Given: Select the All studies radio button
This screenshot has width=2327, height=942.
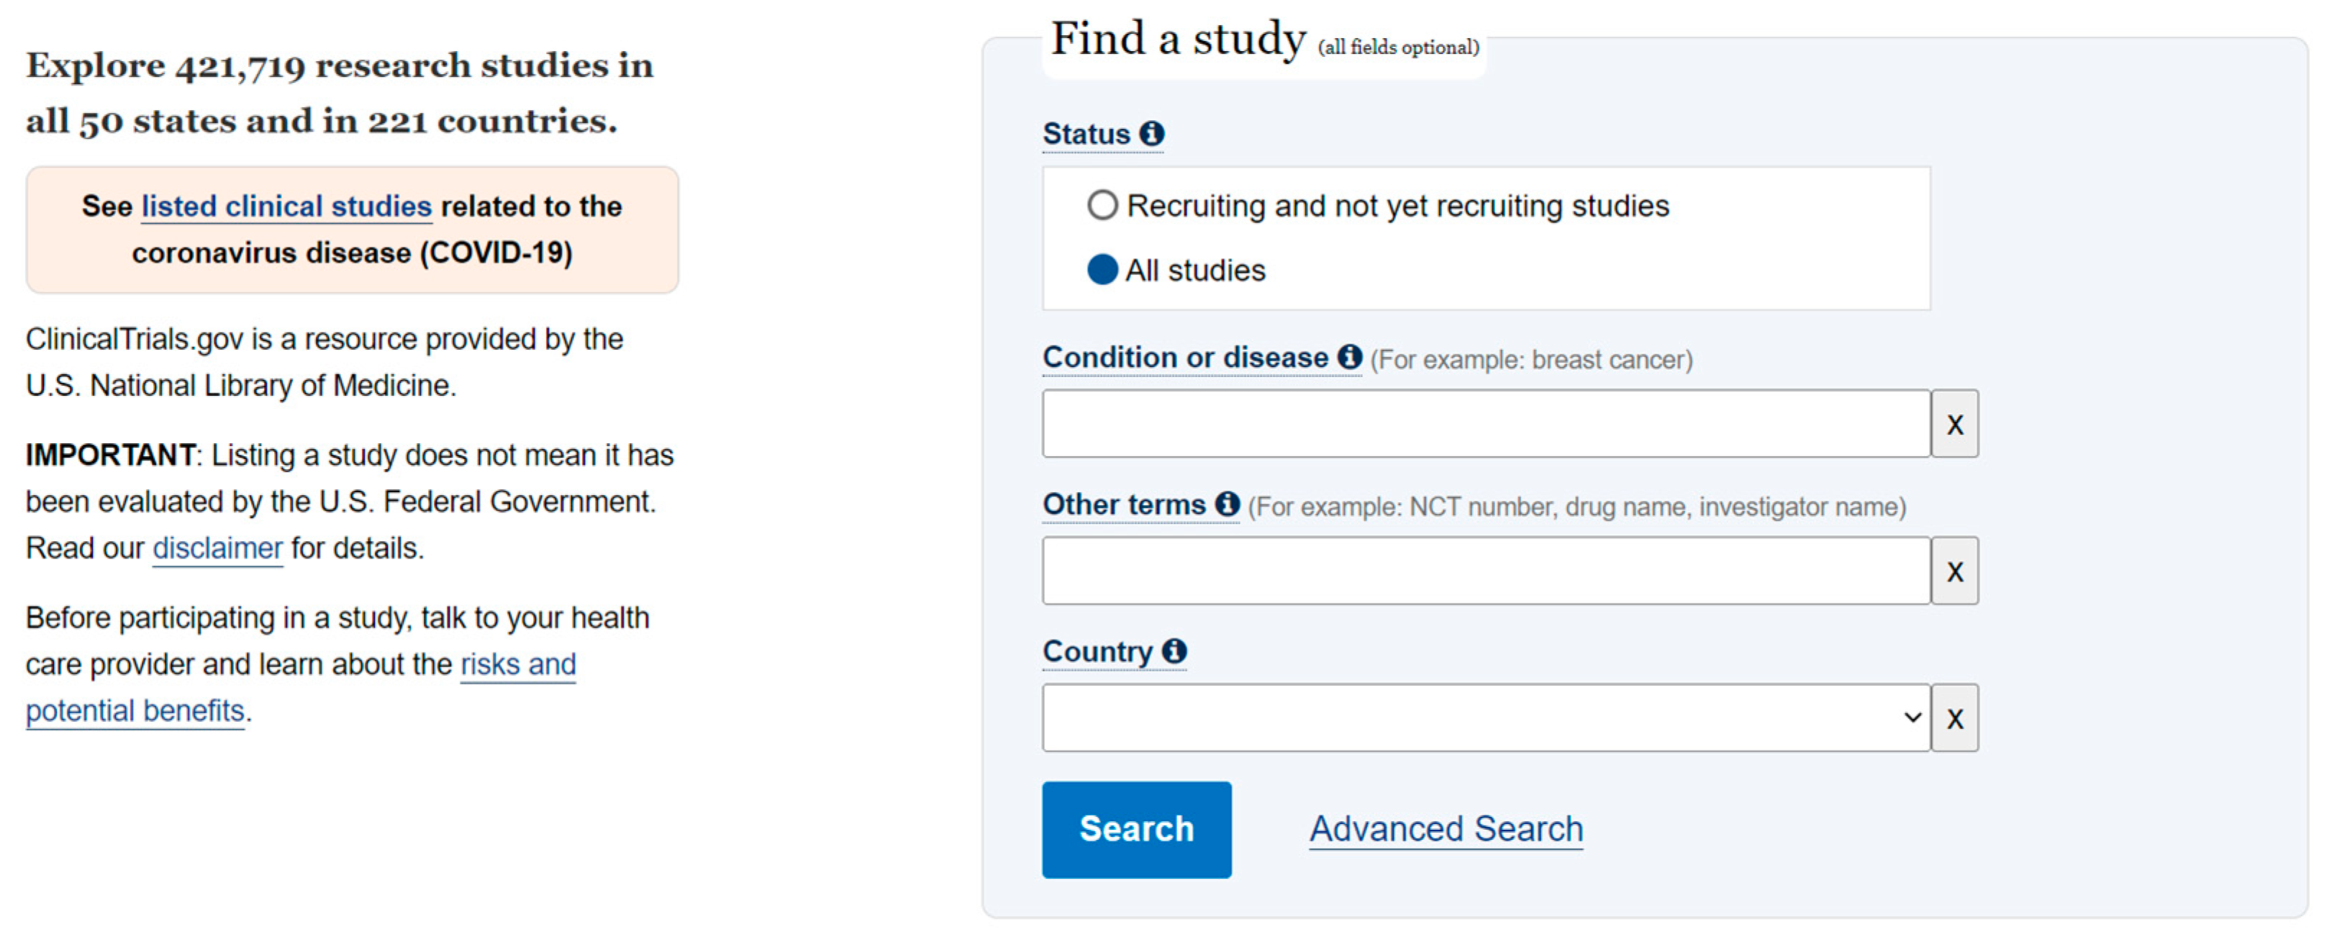Looking at the screenshot, I should pyautogui.click(x=1102, y=270).
